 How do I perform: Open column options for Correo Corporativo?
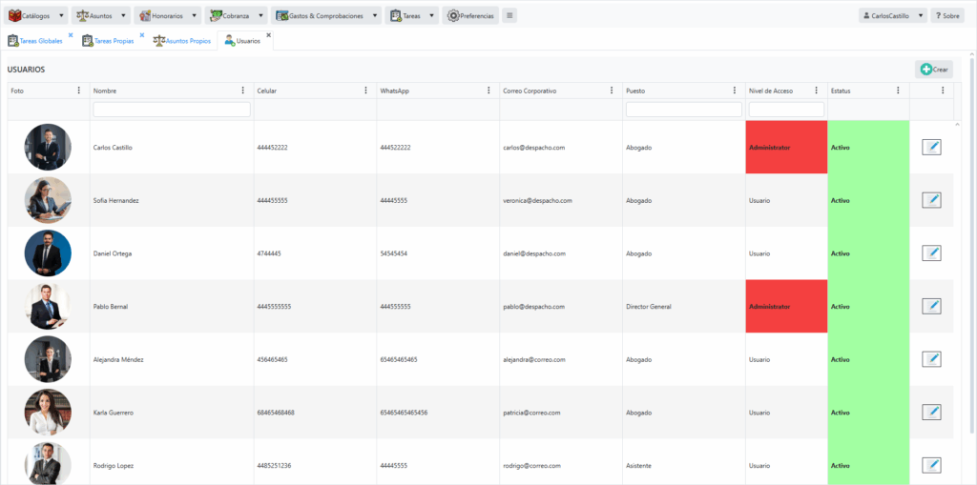[x=613, y=91]
